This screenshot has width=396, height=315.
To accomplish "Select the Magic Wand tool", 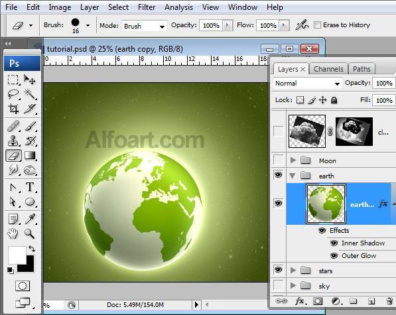I will coord(30,94).
